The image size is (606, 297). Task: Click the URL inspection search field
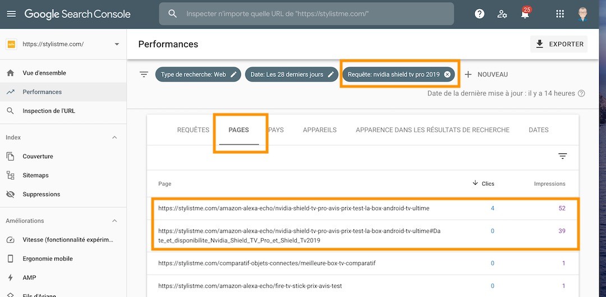coord(306,14)
